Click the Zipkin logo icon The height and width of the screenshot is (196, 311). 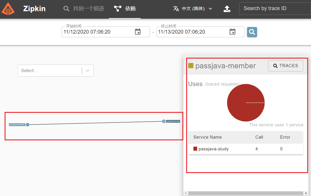pyautogui.click(x=8, y=8)
